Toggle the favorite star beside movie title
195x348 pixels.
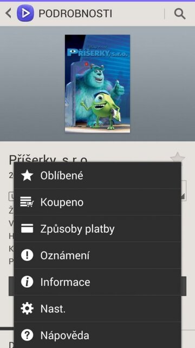(x=178, y=158)
